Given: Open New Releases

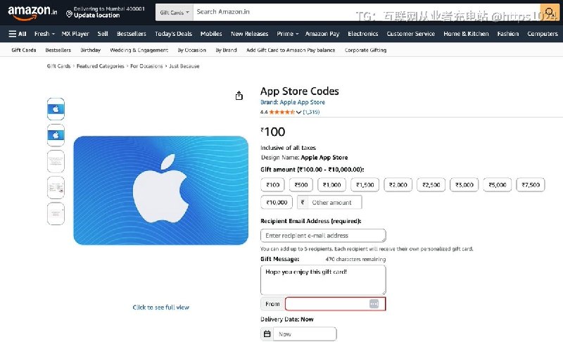Looking at the screenshot, I should coord(250,34).
